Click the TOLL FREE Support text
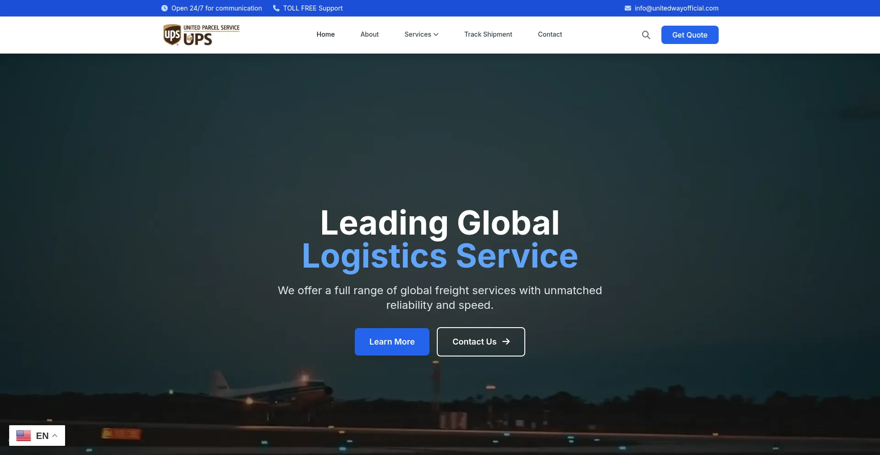 point(313,8)
